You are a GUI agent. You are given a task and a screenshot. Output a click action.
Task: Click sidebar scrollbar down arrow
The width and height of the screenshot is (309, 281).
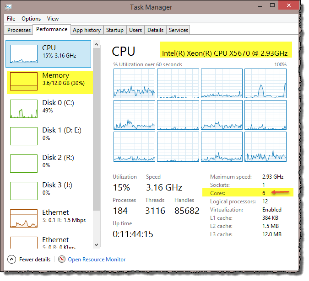pyautogui.click(x=97, y=245)
